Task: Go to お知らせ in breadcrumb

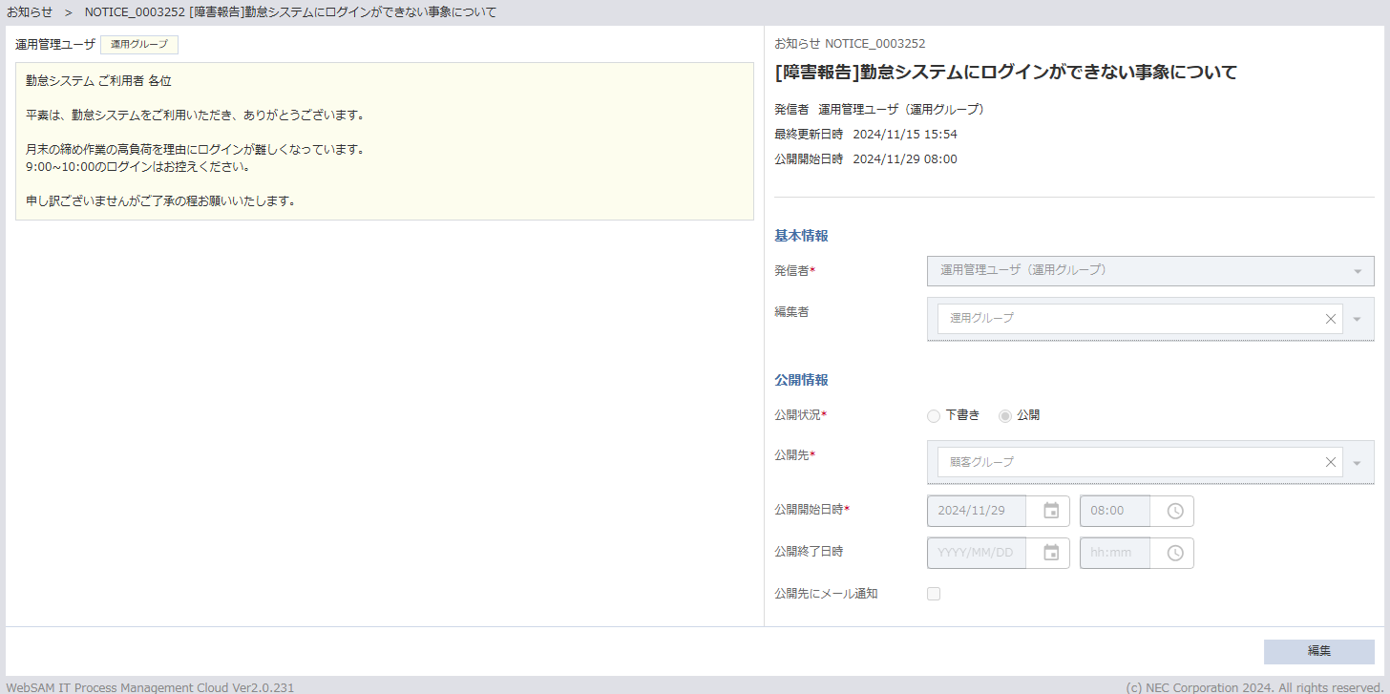Action: (x=30, y=12)
